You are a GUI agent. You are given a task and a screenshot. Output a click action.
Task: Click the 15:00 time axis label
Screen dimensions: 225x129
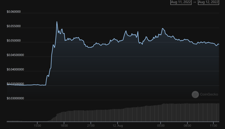pyautogui.click(x=37, y=126)
